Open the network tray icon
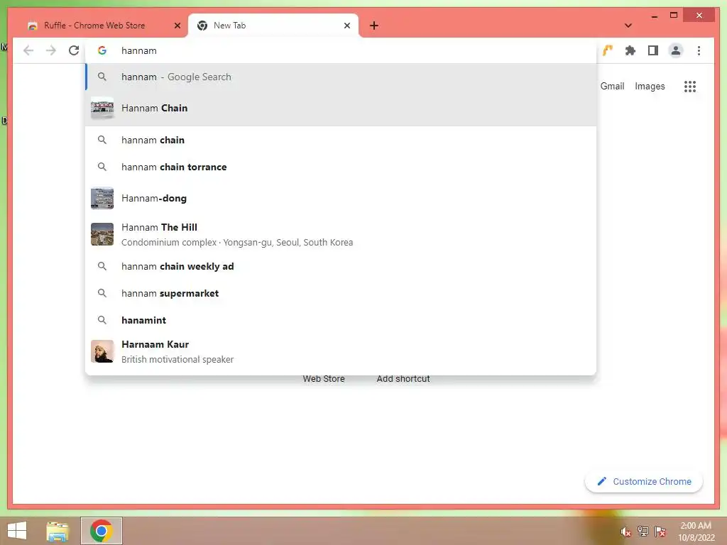This screenshot has width=727, height=545. pos(643,532)
